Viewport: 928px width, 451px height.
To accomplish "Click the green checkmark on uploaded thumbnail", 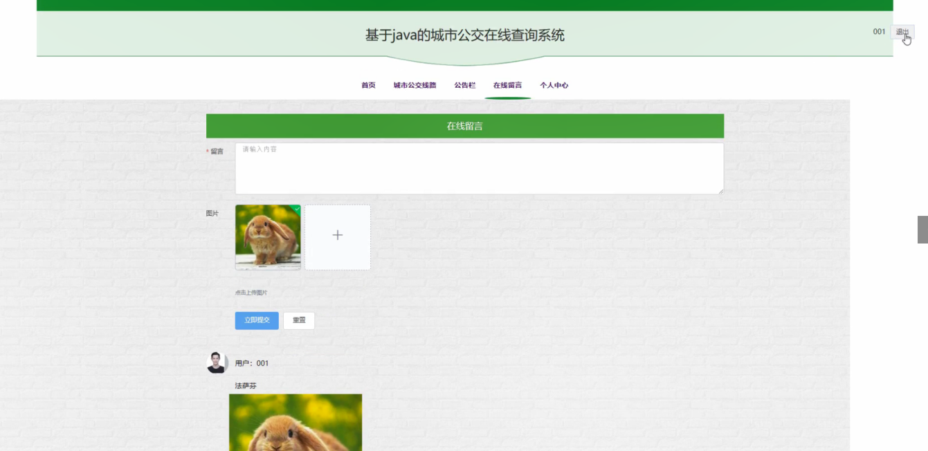I will click(297, 208).
